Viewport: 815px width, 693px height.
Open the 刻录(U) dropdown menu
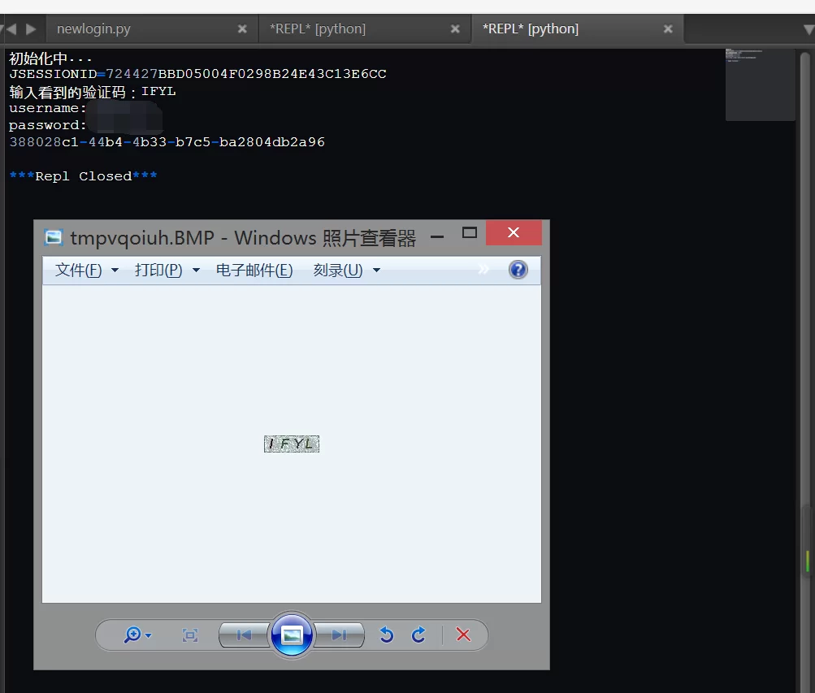pyautogui.click(x=346, y=271)
